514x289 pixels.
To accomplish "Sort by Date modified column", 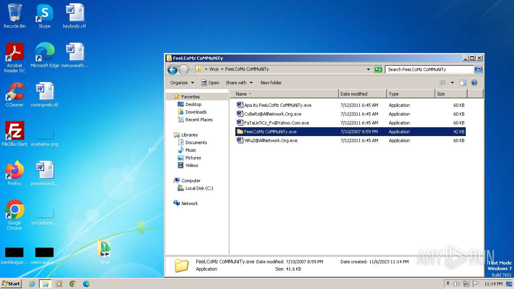I will [363, 94].
